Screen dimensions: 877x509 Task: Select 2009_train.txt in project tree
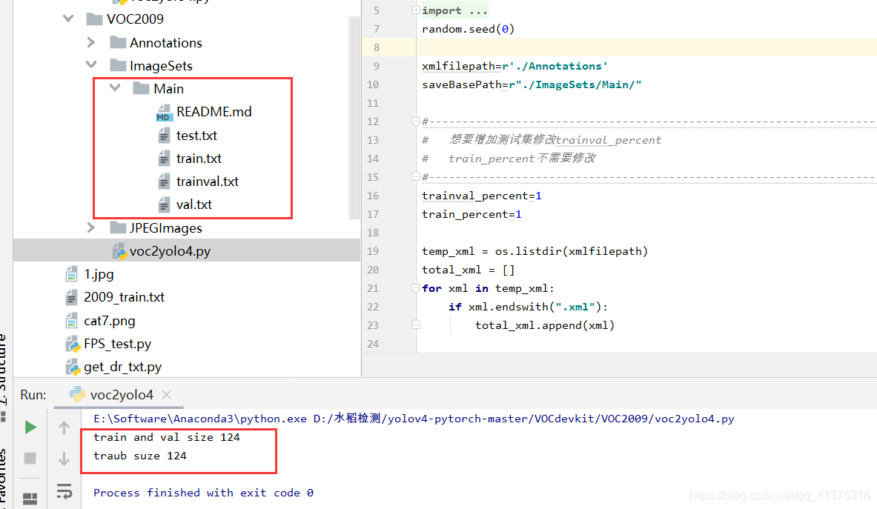124,297
